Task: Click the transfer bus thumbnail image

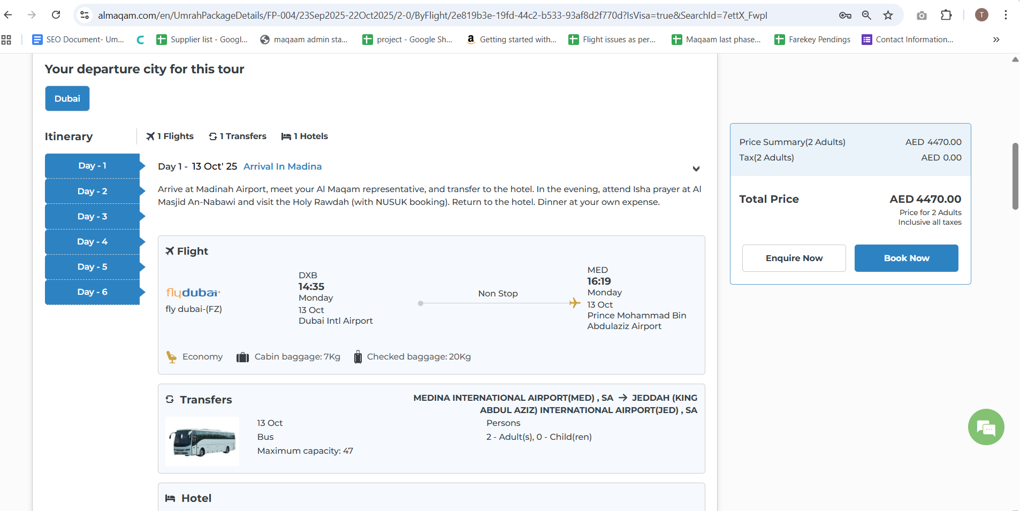Action: pyautogui.click(x=202, y=441)
